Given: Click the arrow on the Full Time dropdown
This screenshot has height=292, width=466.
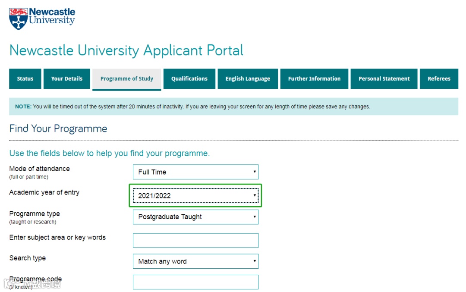Looking at the screenshot, I should pyautogui.click(x=255, y=172).
